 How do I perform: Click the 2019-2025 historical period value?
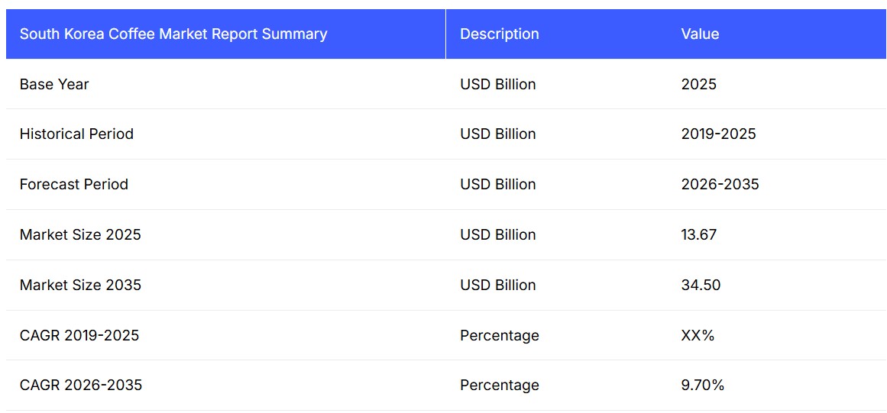[x=718, y=134]
